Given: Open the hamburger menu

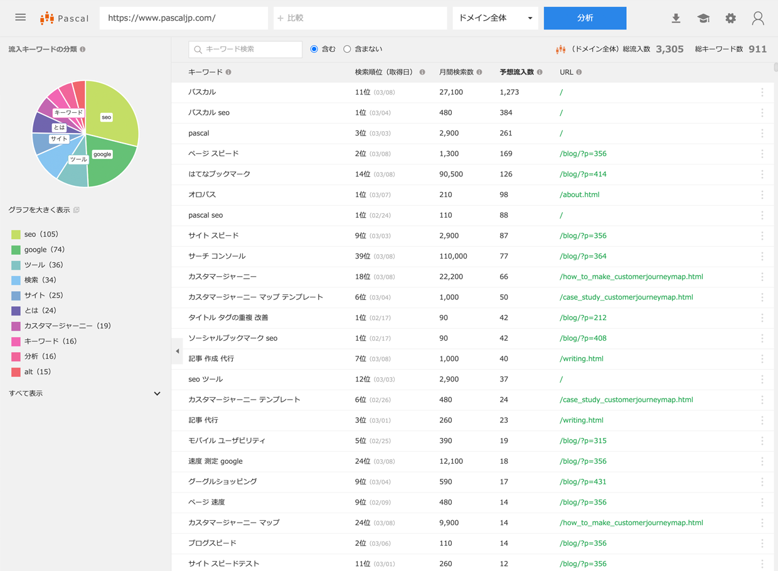Looking at the screenshot, I should coord(21,18).
